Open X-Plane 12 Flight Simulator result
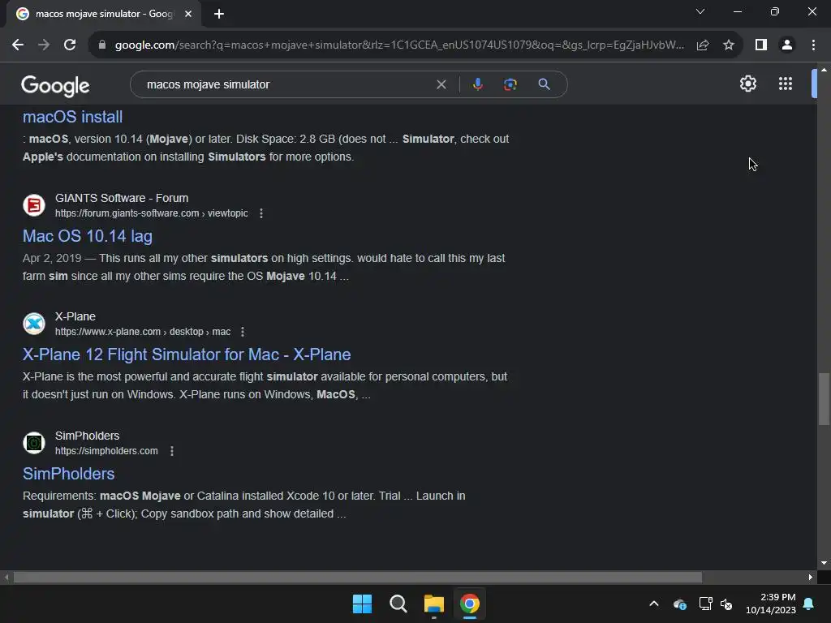Screen dimensions: 831x623 (x=187, y=354)
